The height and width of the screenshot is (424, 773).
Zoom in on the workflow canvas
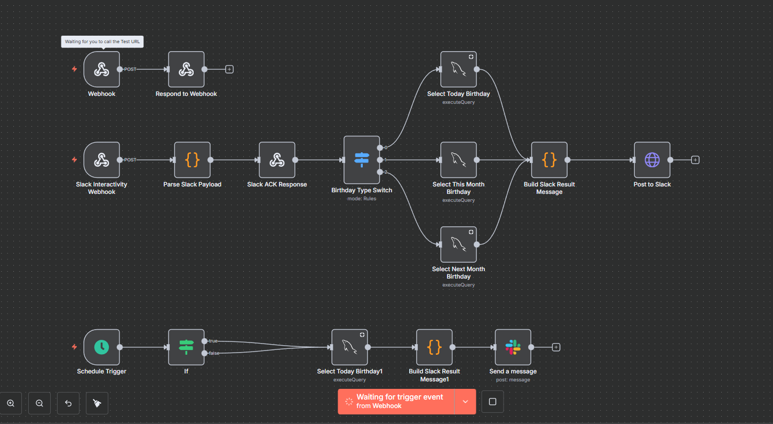click(11, 403)
